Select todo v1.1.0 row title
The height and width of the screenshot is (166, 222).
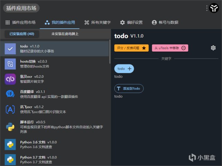point(30,46)
